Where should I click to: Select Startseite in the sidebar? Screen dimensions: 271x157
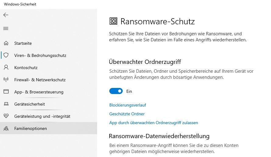point(23,43)
